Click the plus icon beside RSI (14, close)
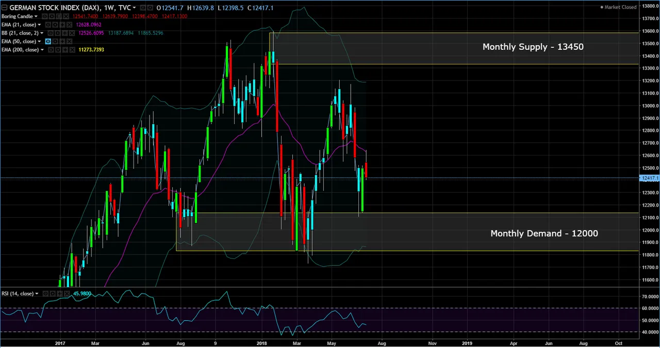 [60, 294]
